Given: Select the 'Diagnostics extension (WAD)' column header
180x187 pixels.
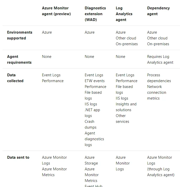Looking at the screenshot, I should tap(95, 14).
